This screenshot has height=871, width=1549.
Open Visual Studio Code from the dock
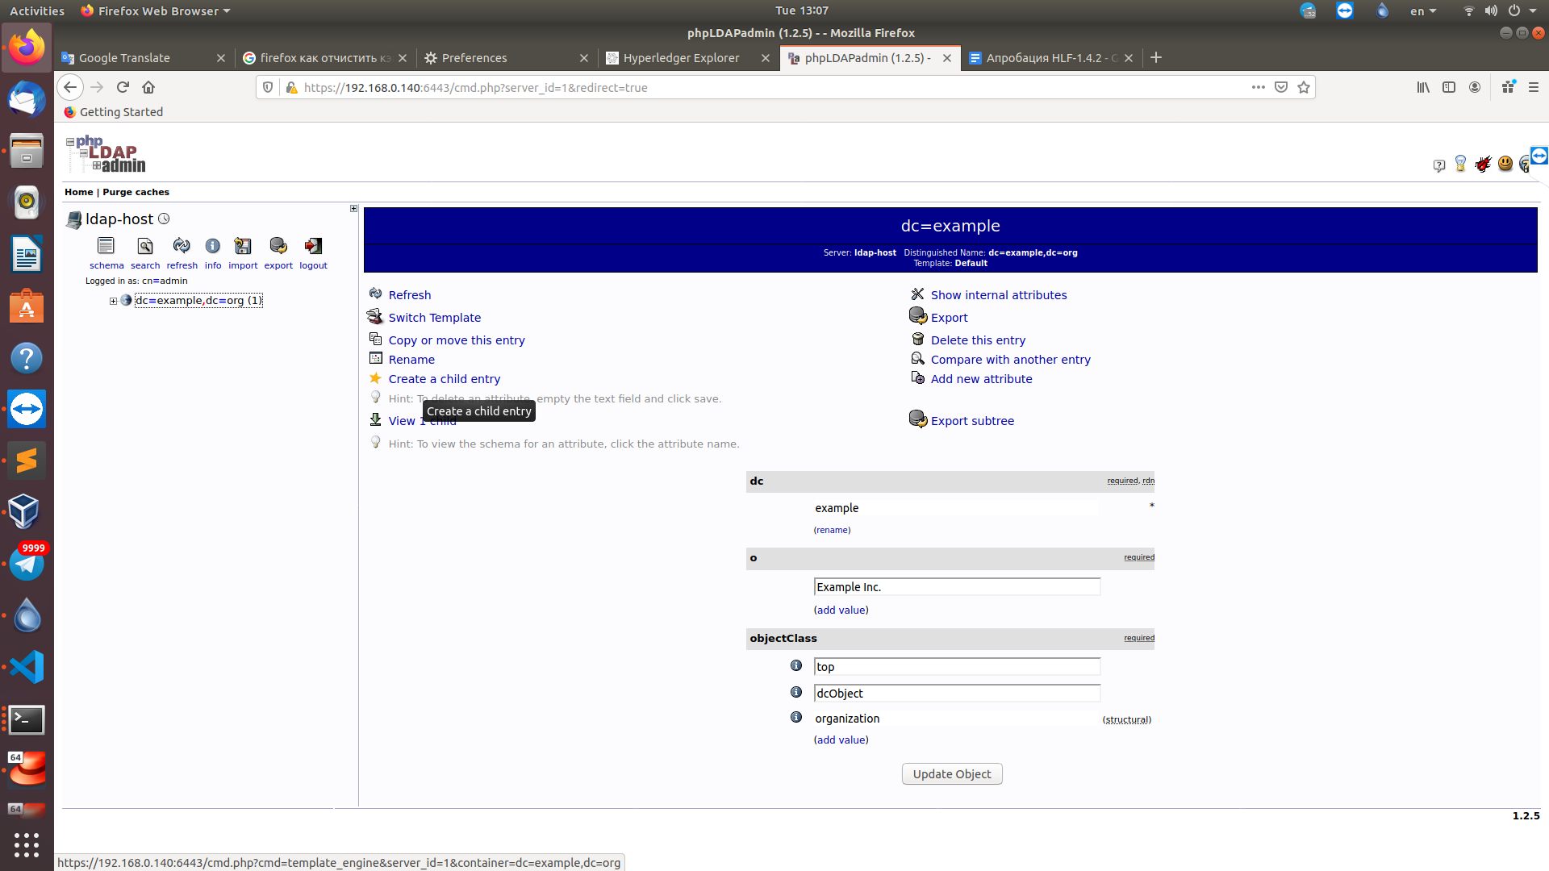coord(27,667)
